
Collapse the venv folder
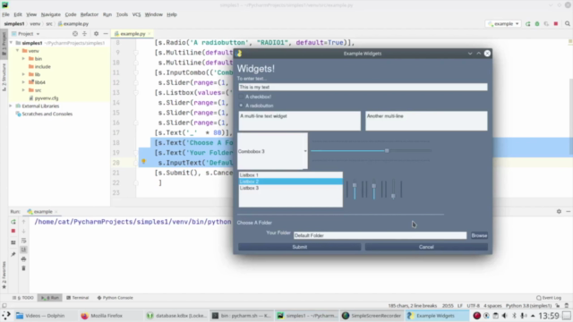pos(17,51)
